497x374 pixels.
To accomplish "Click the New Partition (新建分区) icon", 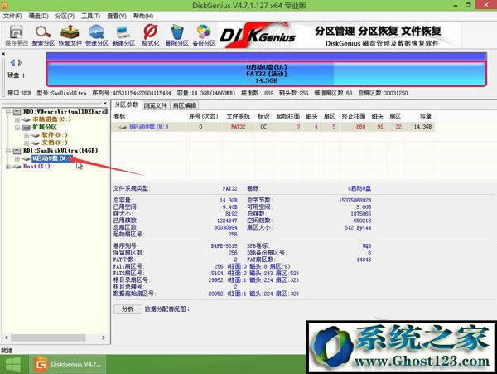I will click(123, 34).
